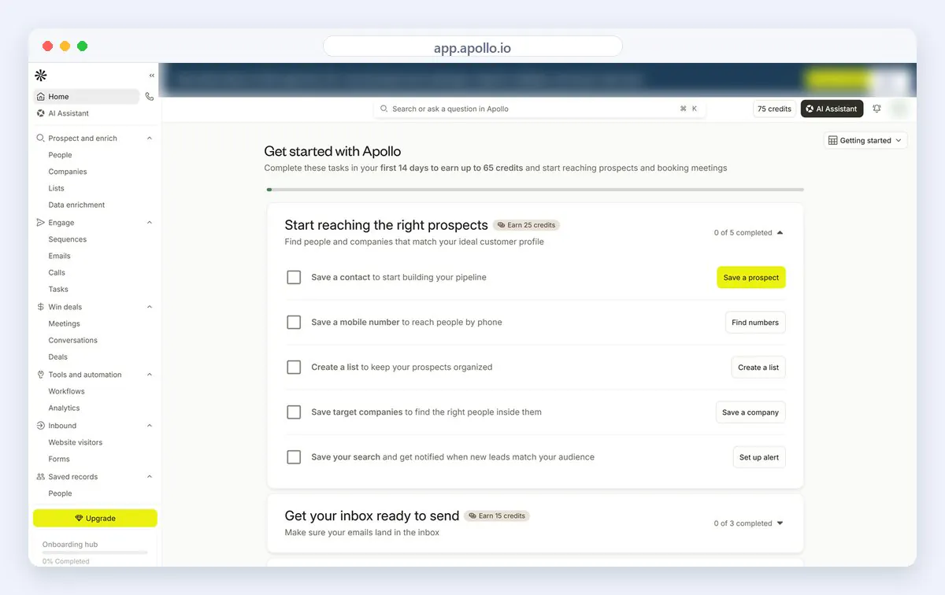
Task: Collapse the Saved records section chevron
Action: tap(150, 477)
